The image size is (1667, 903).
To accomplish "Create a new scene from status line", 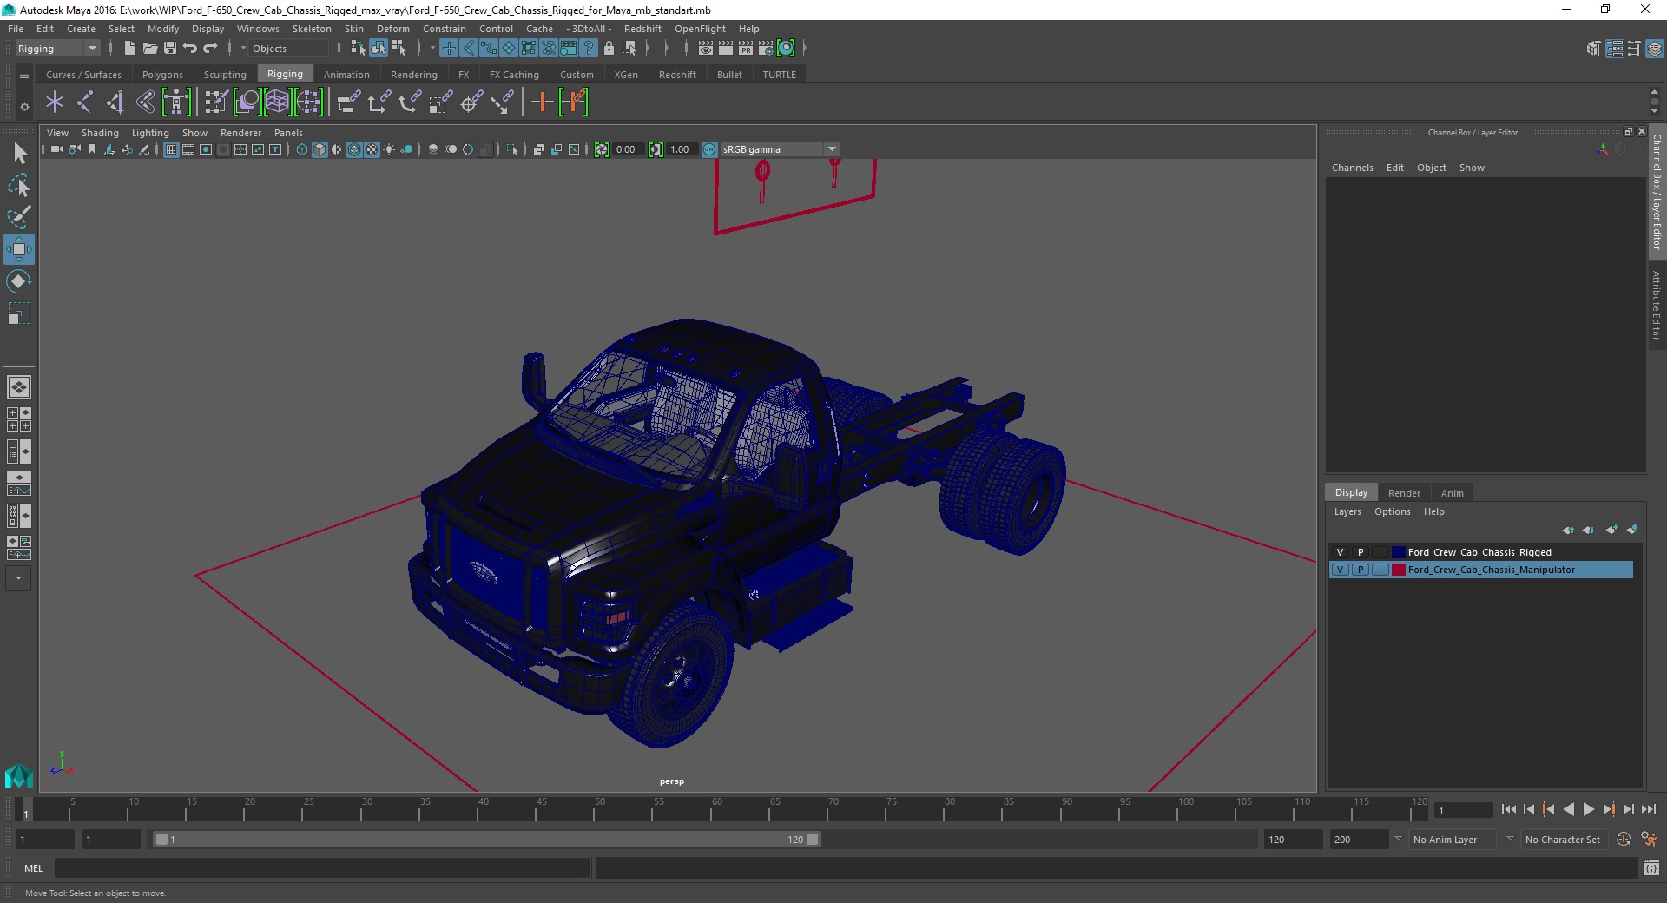I will pyautogui.click(x=129, y=49).
